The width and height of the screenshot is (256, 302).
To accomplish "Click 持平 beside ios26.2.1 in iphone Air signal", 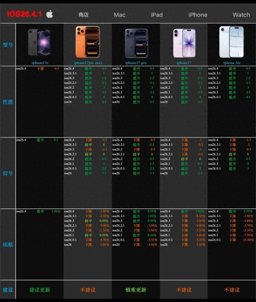I will tap(233, 154).
